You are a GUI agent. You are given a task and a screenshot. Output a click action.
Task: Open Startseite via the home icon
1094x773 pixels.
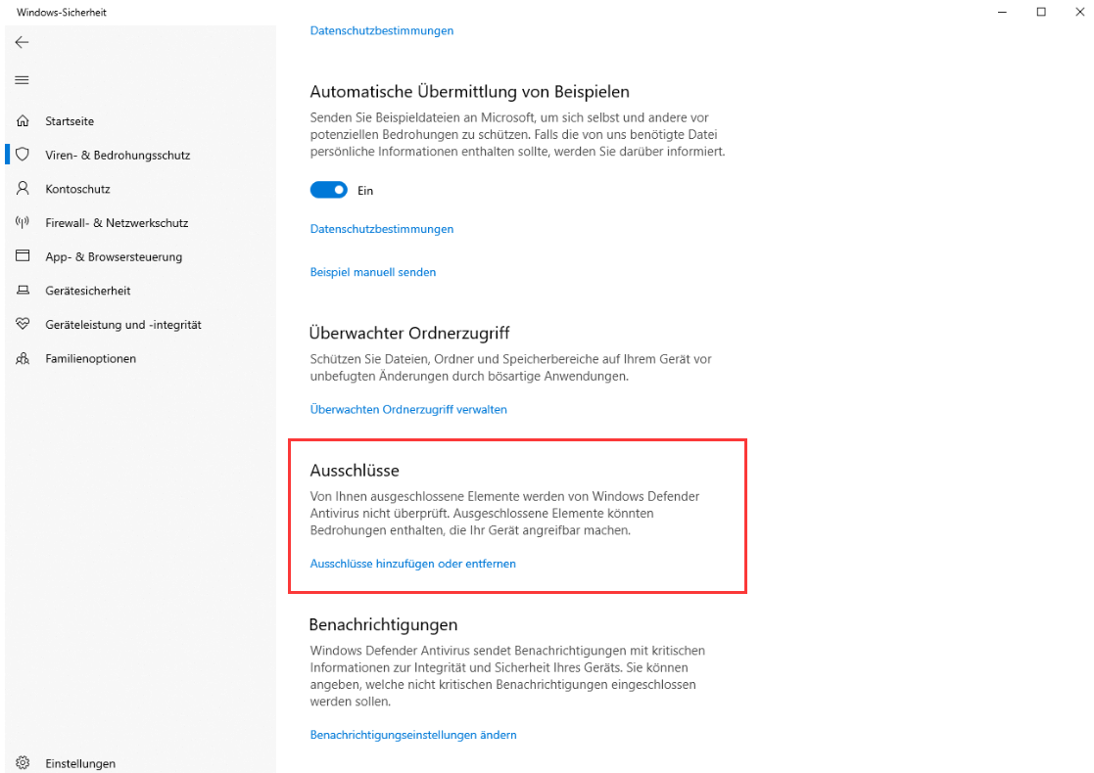[x=22, y=120]
